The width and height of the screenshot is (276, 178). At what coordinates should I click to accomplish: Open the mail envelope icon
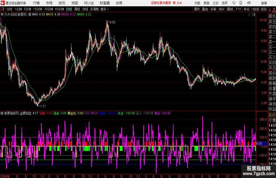tap(249, 3)
